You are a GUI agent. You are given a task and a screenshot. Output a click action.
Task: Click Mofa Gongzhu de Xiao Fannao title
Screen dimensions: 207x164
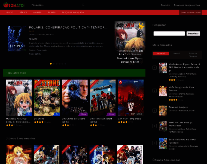pos(181,89)
